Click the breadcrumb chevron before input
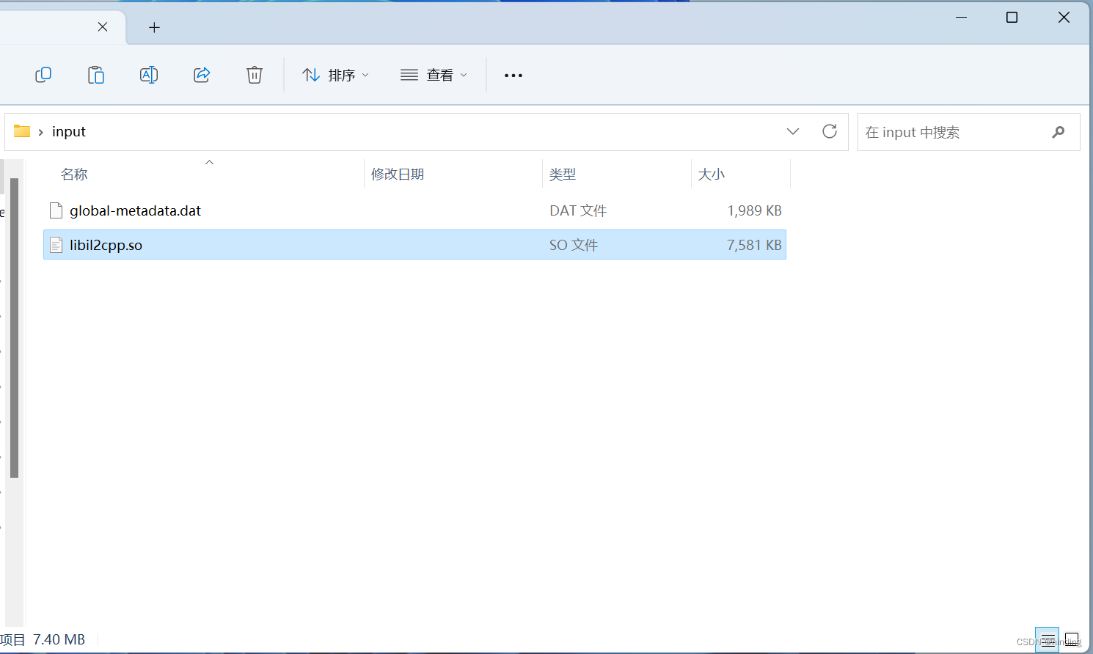1093x654 pixels. tap(40, 132)
